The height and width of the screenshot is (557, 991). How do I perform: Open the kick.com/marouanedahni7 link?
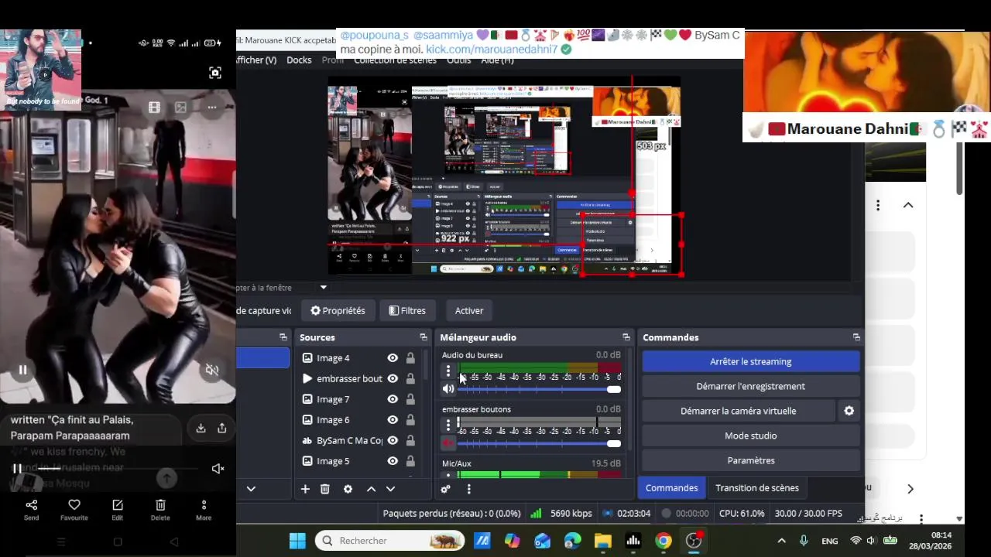(x=492, y=50)
